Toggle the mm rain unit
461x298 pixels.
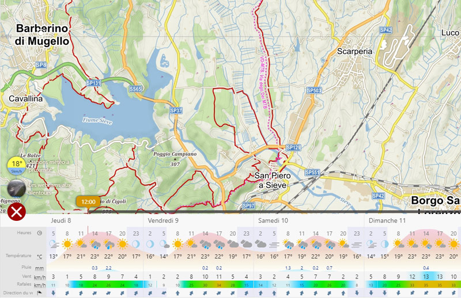[39, 268]
